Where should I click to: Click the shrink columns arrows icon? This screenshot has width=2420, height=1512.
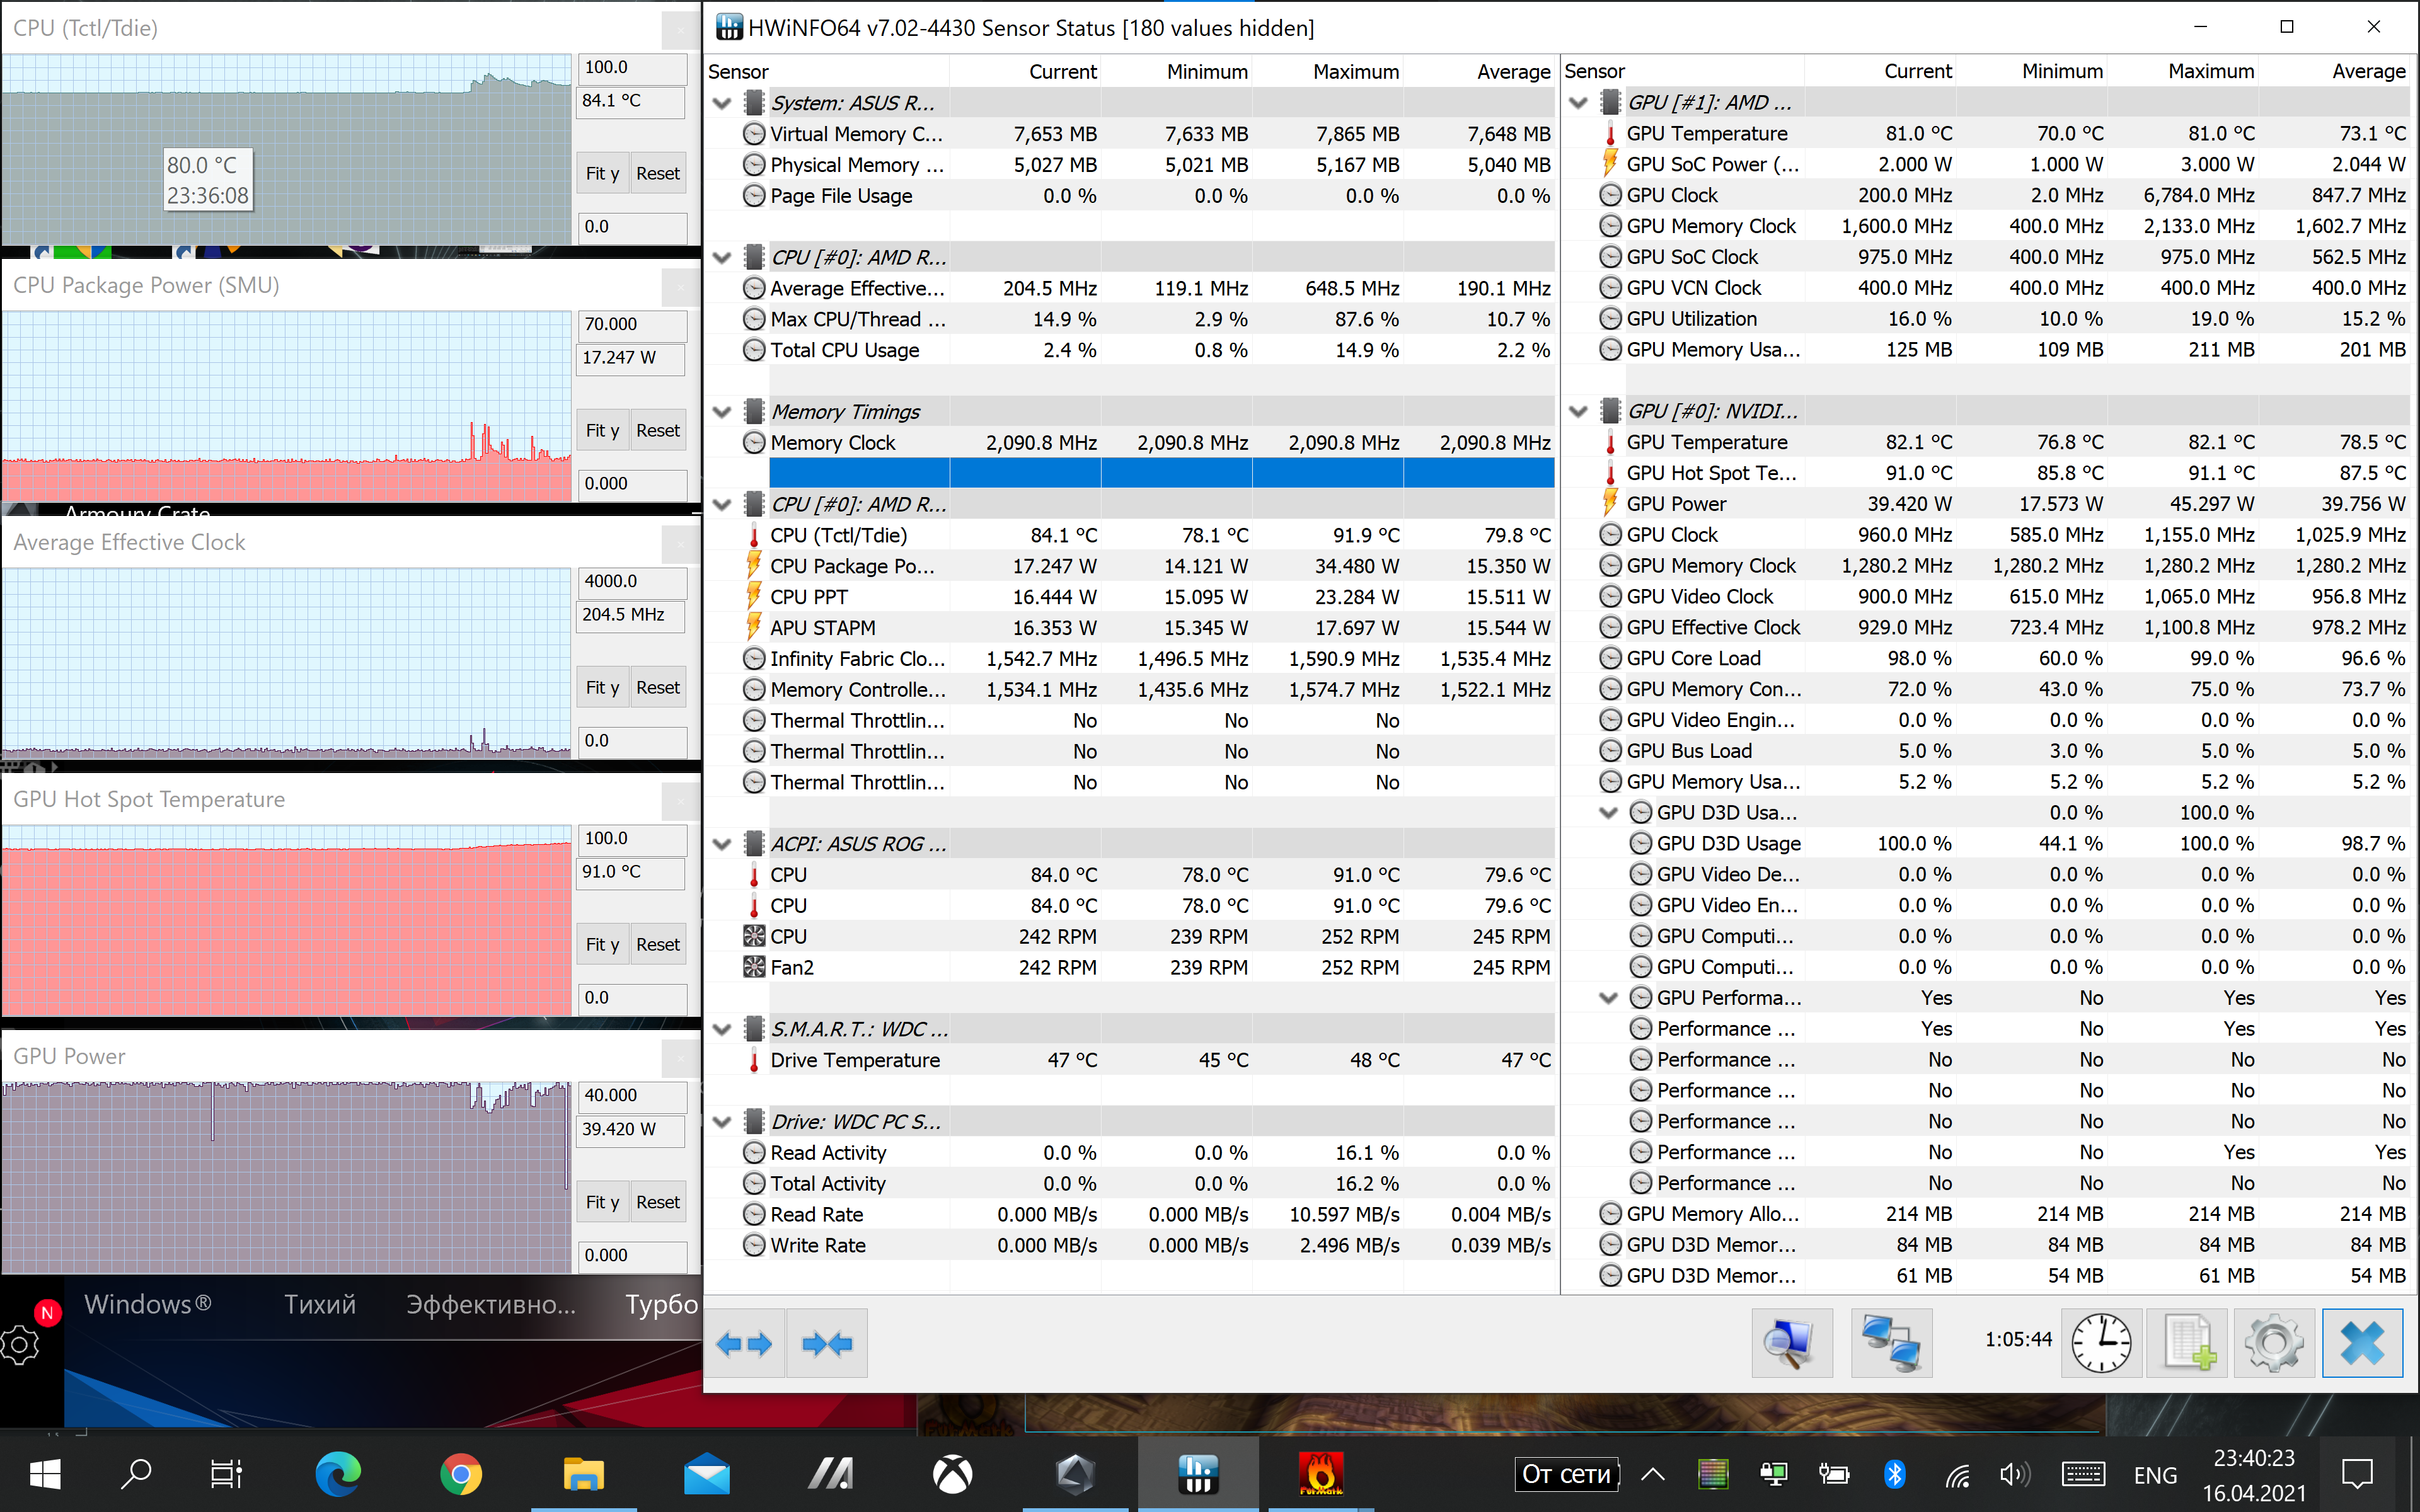click(827, 1343)
